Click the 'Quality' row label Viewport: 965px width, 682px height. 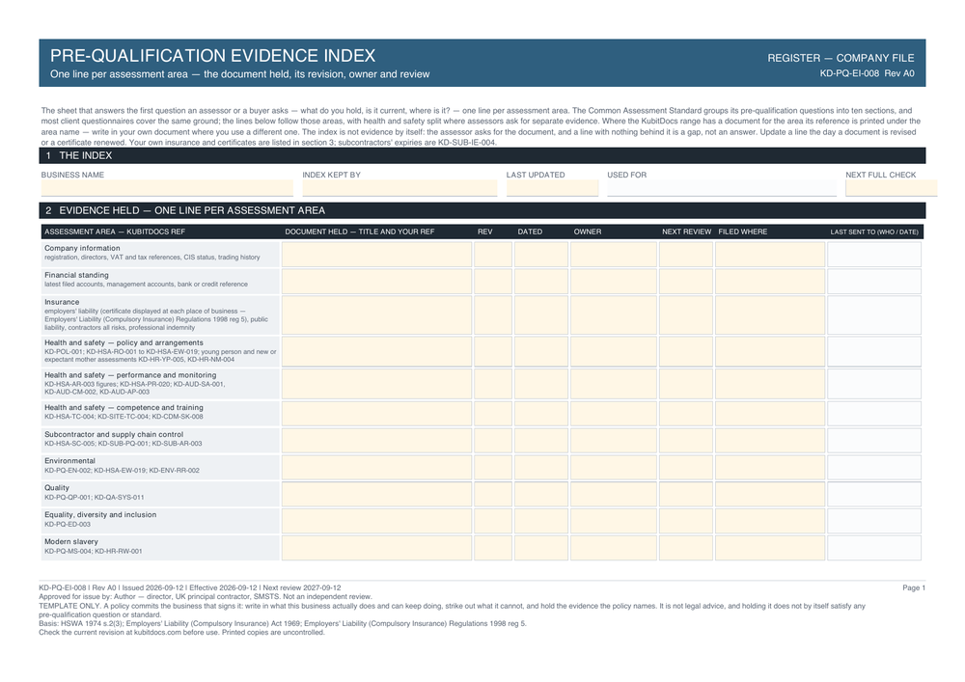[x=57, y=488]
